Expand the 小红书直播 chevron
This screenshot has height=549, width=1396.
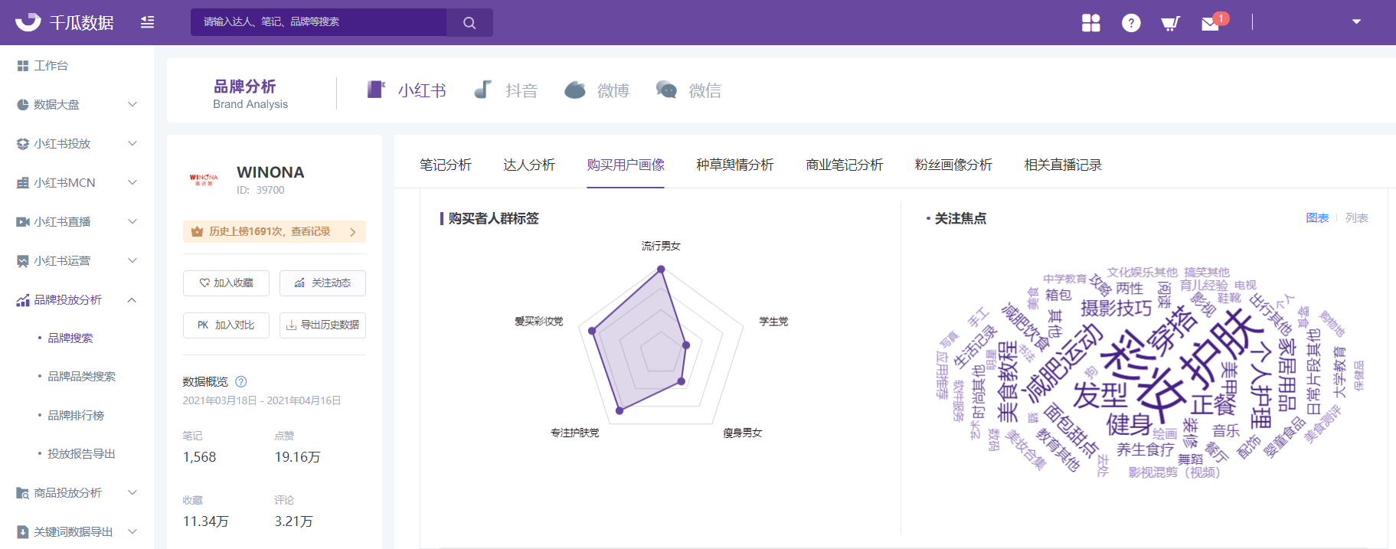[132, 221]
